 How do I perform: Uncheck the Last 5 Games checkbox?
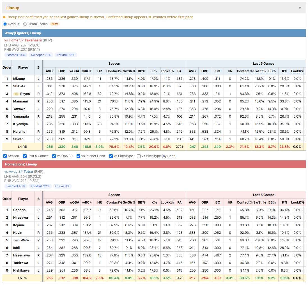[x=25, y=156]
